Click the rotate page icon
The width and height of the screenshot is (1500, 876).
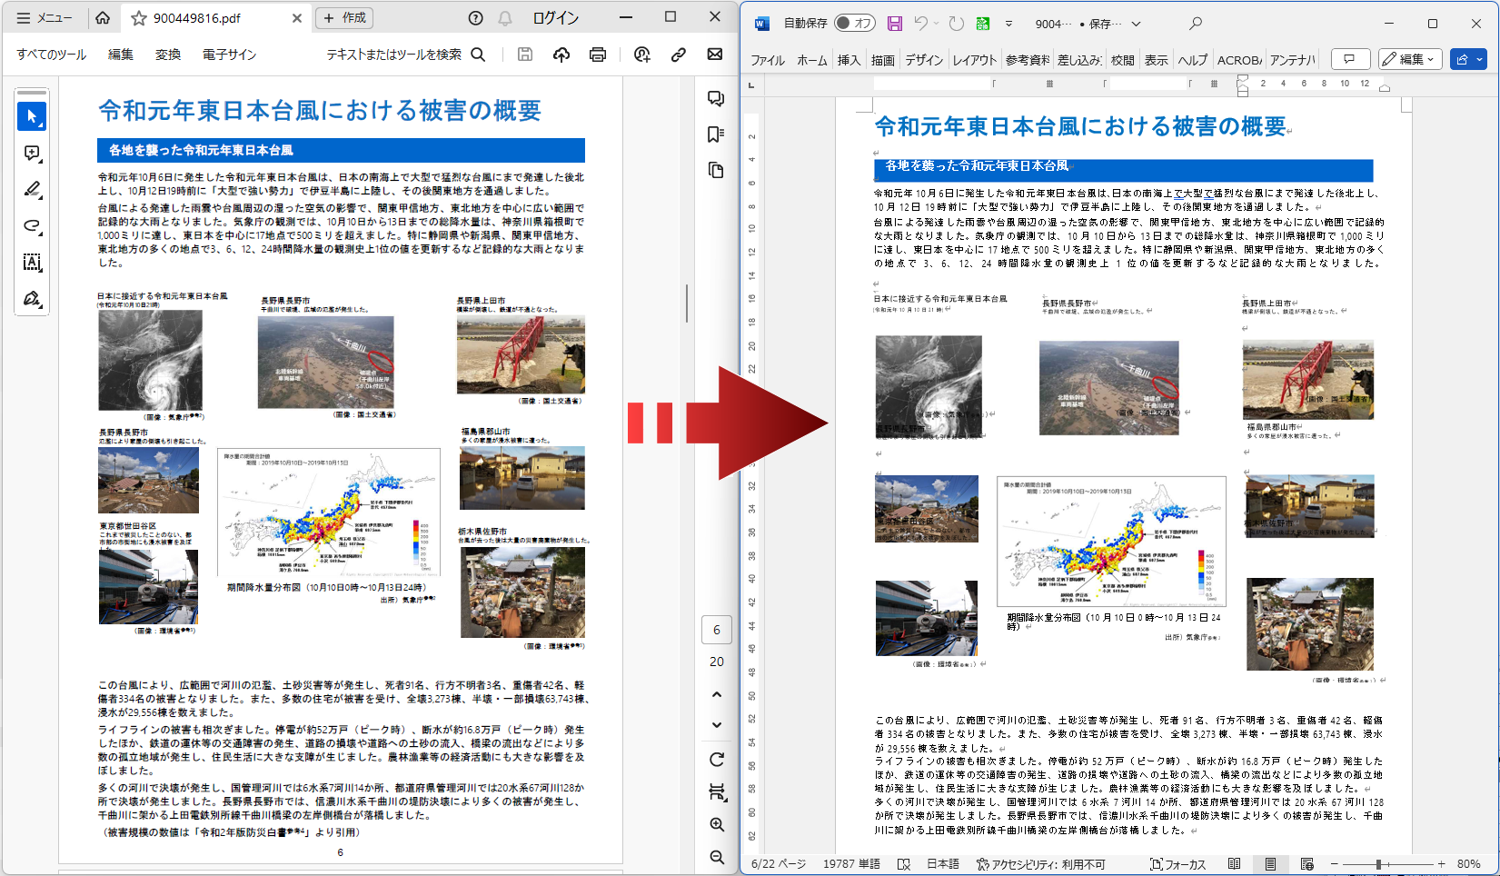coord(717,760)
